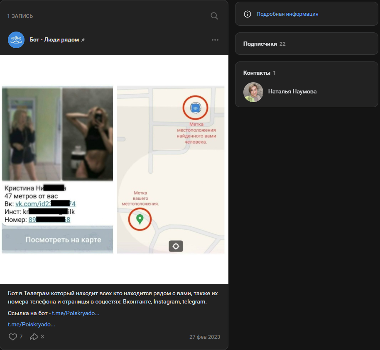Open the Наталья Наумова contact profile
380x350 pixels.
(292, 92)
